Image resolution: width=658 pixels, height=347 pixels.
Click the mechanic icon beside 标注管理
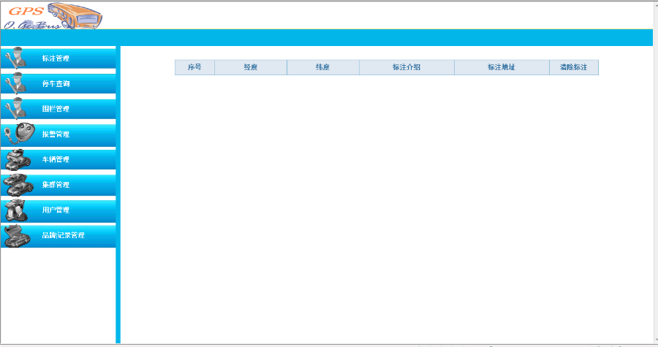pyautogui.click(x=15, y=58)
